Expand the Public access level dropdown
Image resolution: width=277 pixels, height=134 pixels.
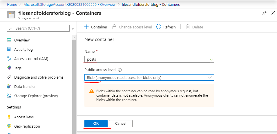pos(149,78)
